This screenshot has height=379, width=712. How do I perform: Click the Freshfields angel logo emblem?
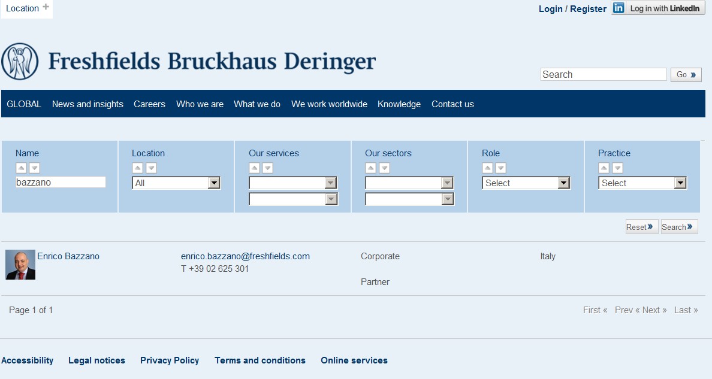coord(20,61)
